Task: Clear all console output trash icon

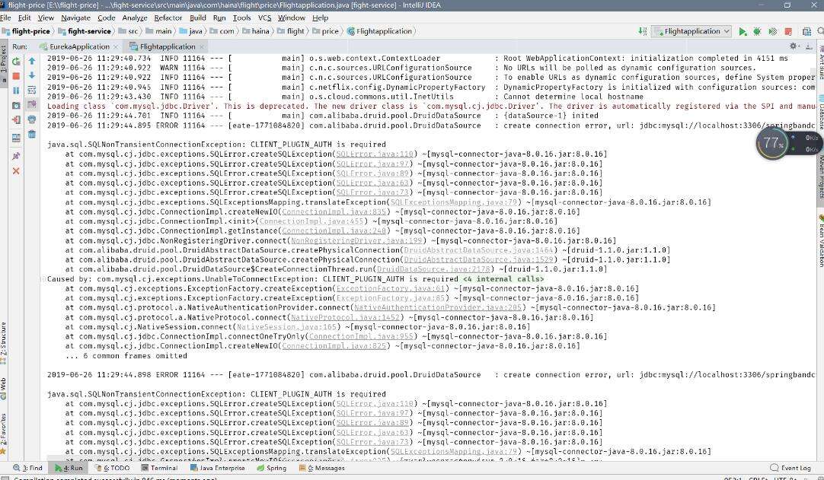Action: point(32,135)
